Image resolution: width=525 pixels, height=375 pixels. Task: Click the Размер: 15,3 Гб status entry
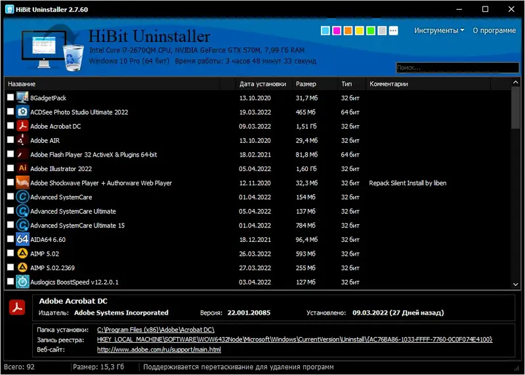(98, 367)
